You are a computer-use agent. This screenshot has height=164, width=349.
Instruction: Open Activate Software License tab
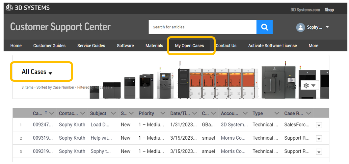(x=272, y=46)
